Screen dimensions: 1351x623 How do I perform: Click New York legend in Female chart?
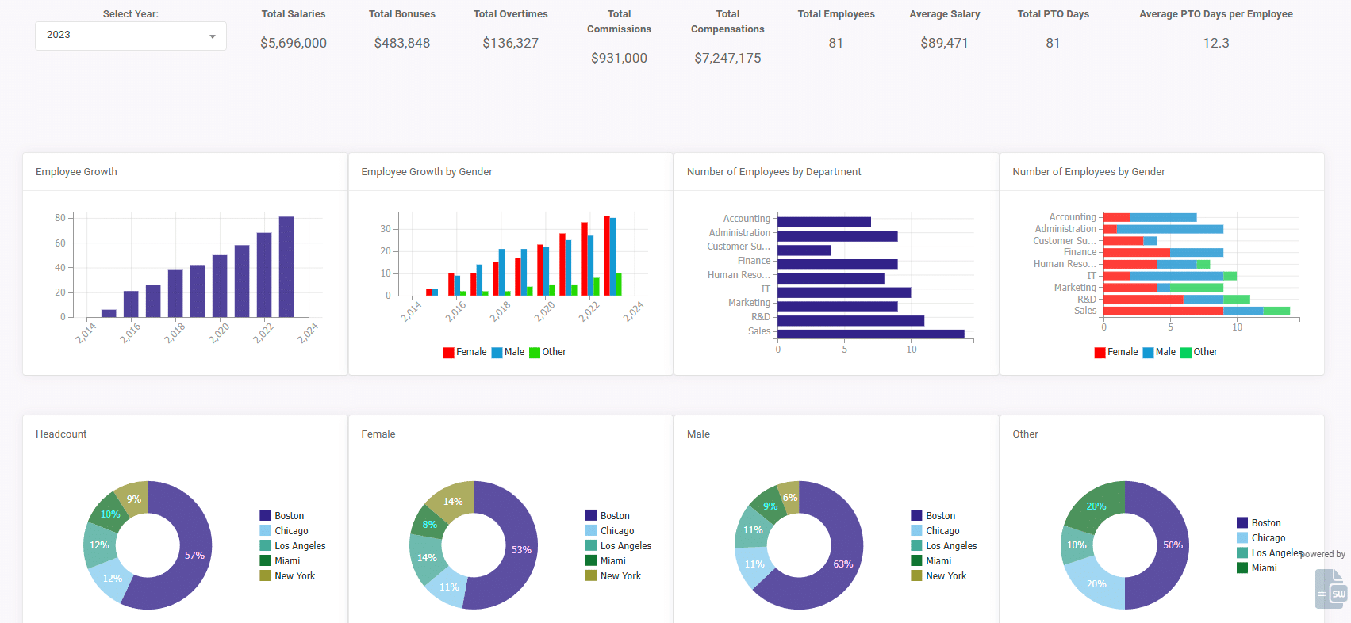(x=613, y=576)
